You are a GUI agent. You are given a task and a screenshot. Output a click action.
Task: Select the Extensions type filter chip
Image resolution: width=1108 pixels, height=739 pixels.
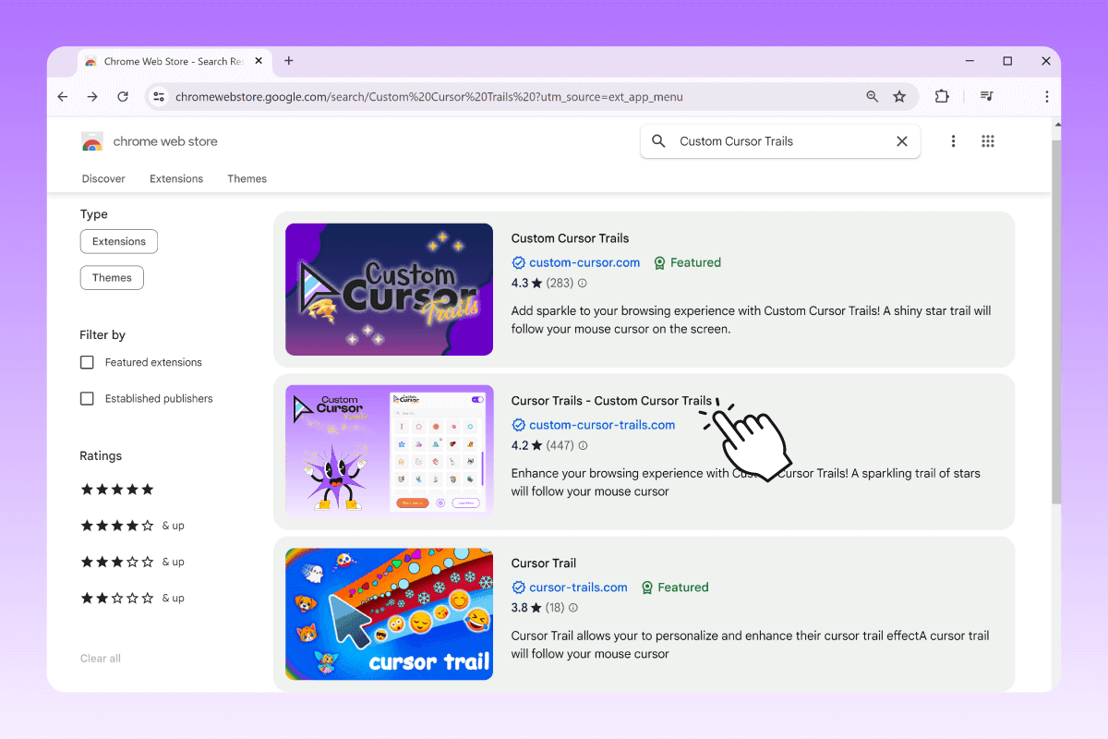pyautogui.click(x=119, y=241)
